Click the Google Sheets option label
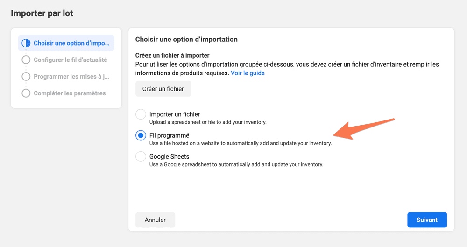This screenshot has height=247, width=467. tap(169, 157)
